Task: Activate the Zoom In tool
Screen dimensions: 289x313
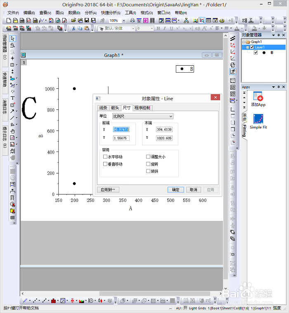Action: (x=12, y=45)
